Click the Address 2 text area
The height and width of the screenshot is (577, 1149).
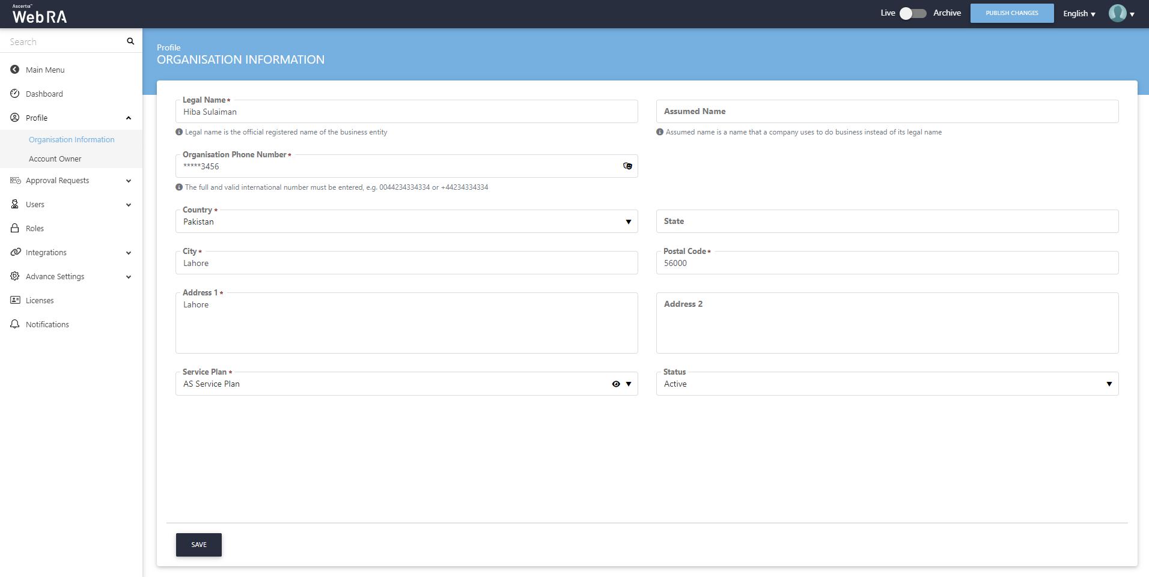click(888, 323)
